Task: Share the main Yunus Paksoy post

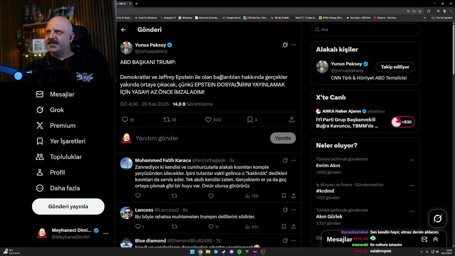Action: (292, 120)
